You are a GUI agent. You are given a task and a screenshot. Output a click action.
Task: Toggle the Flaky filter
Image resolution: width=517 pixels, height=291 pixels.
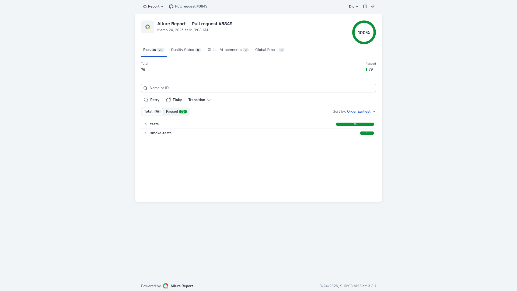(x=174, y=100)
